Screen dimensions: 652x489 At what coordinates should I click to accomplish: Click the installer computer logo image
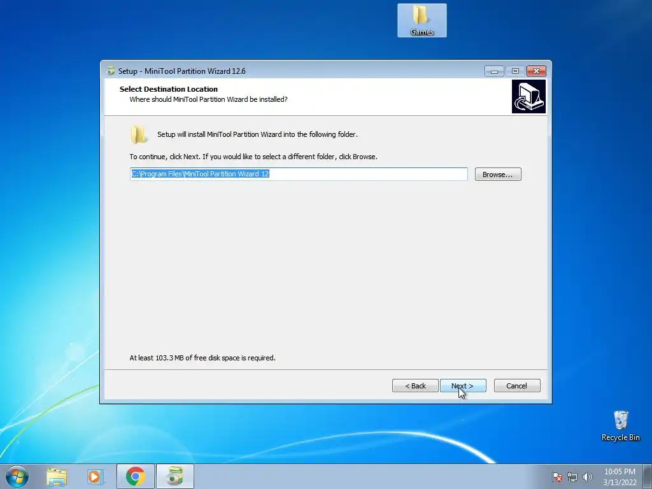(528, 97)
